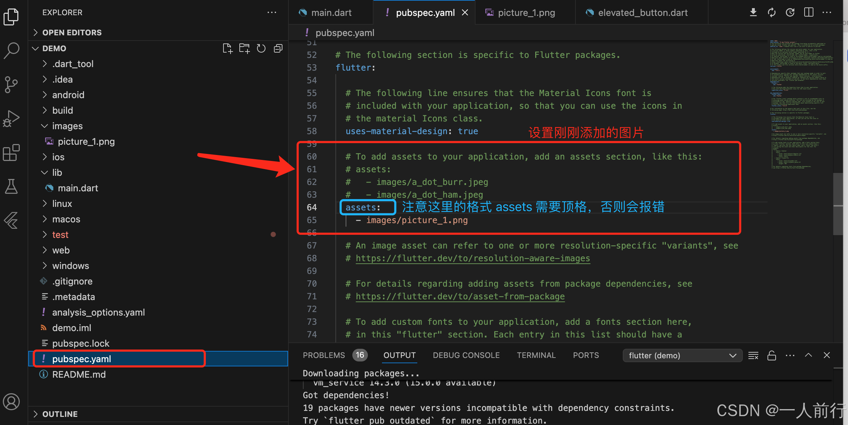848x425 pixels.
Task: Open the PORTS panel tab
Action: pyautogui.click(x=586, y=355)
